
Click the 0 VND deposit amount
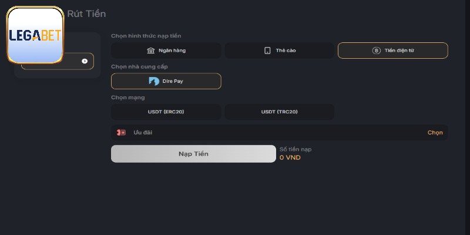coord(290,157)
